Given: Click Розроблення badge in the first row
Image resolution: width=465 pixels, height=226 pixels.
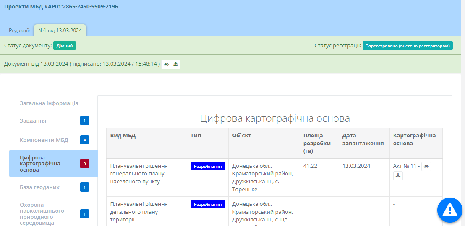Looking at the screenshot, I should coord(207,166).
